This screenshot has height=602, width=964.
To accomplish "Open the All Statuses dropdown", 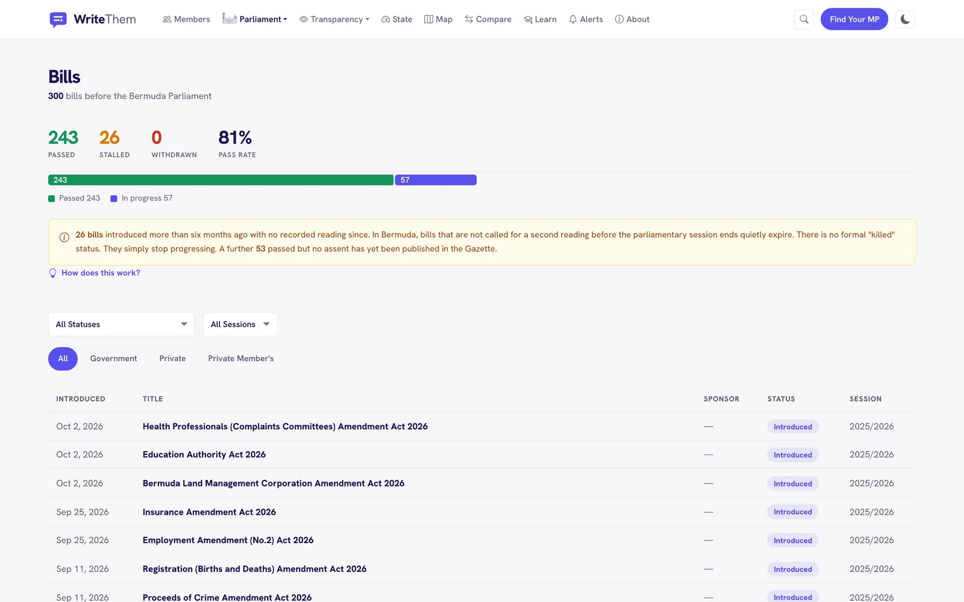I will click(x=121, y=324).
